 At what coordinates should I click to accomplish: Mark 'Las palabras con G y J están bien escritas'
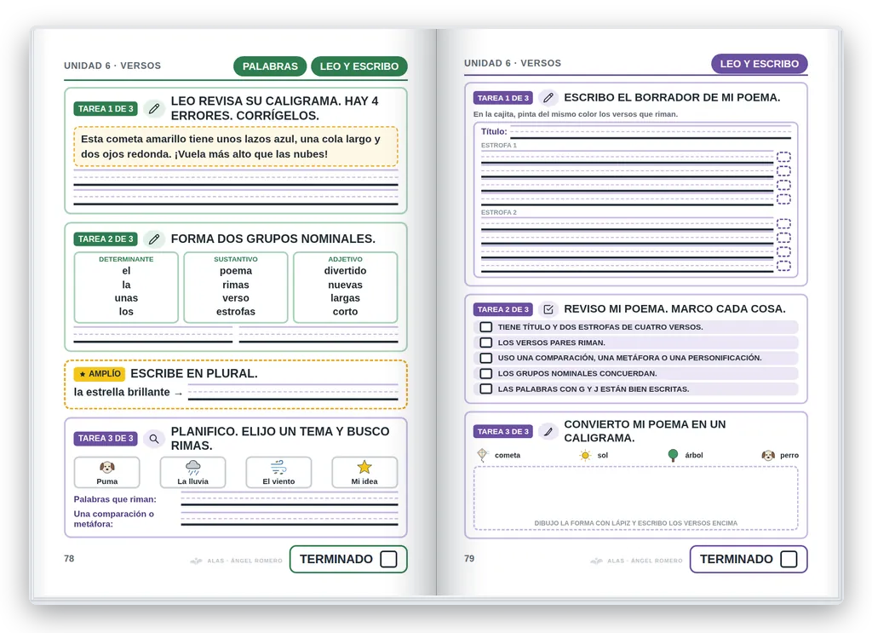coord(486,388)
